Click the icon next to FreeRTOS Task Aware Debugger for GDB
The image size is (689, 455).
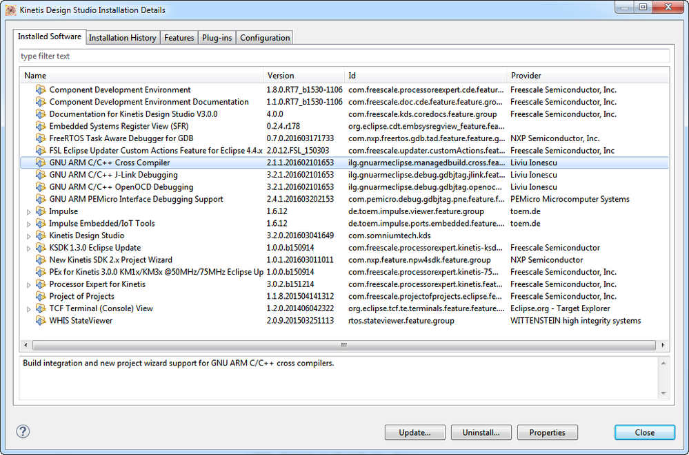(41, 138)
